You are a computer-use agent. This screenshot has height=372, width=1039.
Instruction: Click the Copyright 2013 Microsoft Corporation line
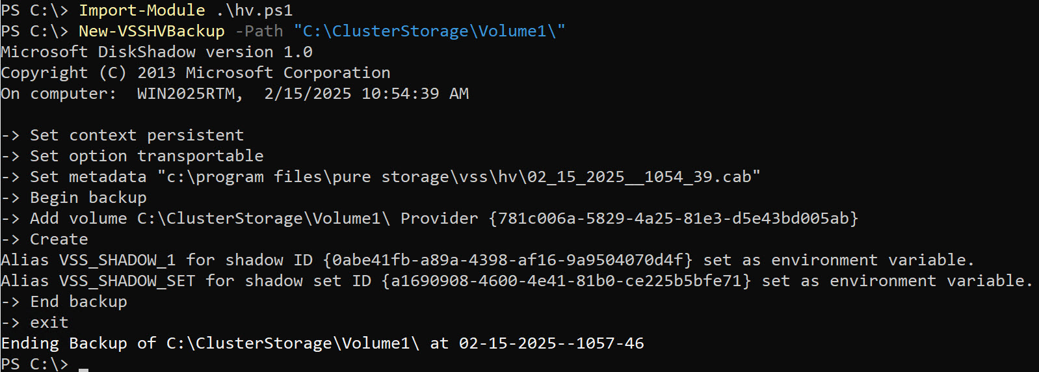click(196, 73)
